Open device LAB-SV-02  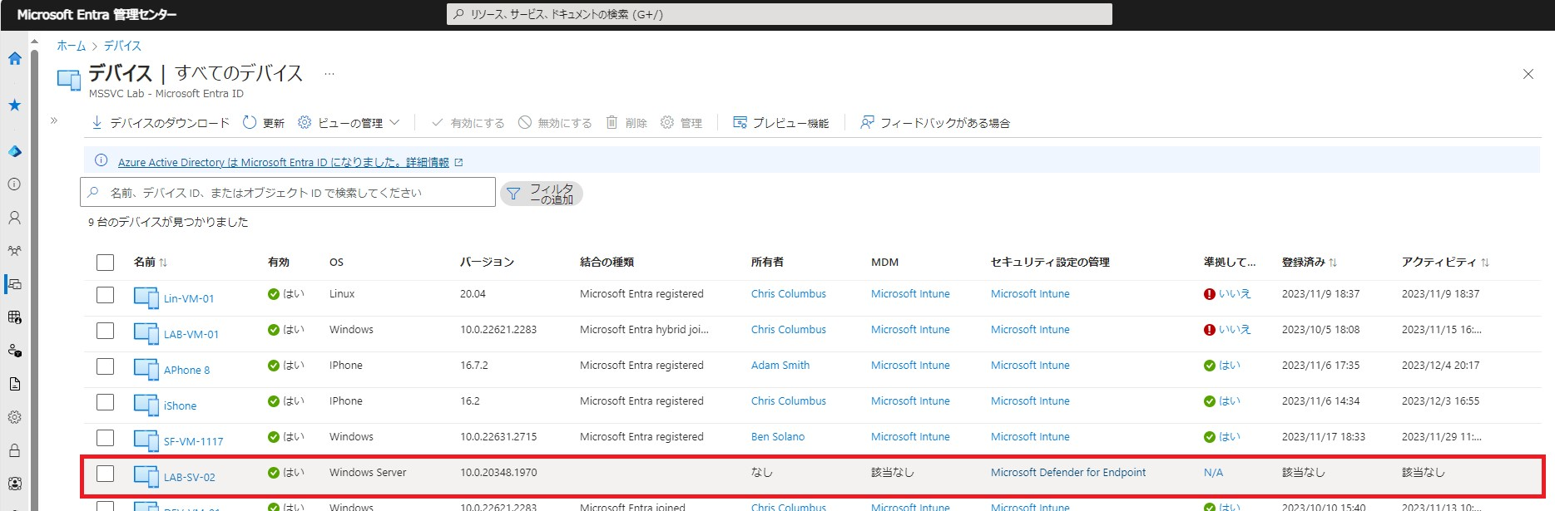click(x=190, y=477)
